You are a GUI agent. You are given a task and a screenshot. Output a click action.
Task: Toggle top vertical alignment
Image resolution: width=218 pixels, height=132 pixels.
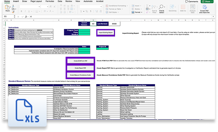click(61, 6)
